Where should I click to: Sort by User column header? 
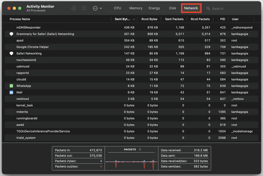[x=235, y=19]
